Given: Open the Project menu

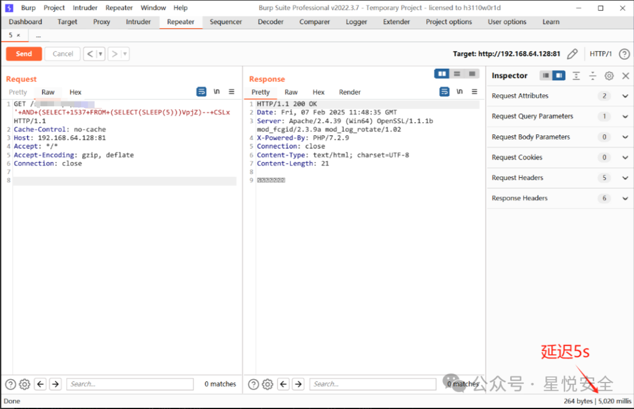Looking at the screenshot, I should tap(54, 8).
